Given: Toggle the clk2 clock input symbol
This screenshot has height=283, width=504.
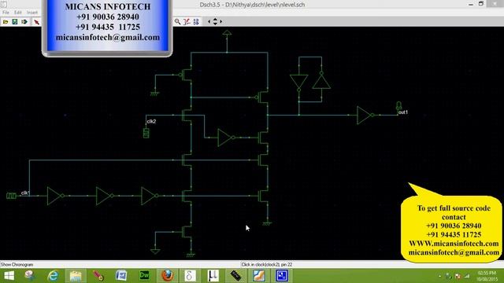Looking at the screenshot, I should (x=146, y=133).
